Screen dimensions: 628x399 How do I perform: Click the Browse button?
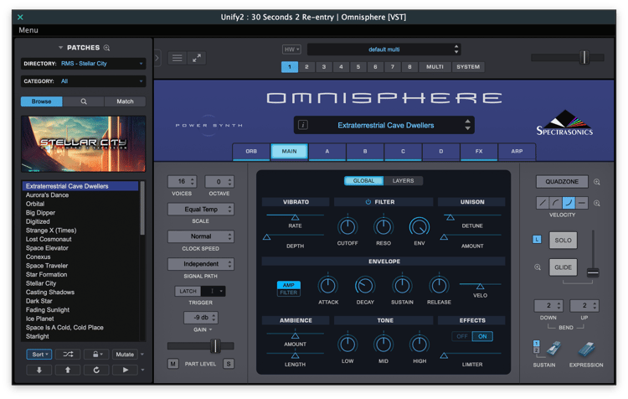42,101
